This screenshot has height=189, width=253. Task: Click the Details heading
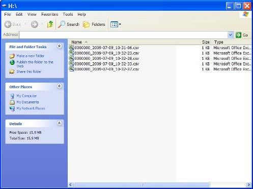[x=16, y=124]
